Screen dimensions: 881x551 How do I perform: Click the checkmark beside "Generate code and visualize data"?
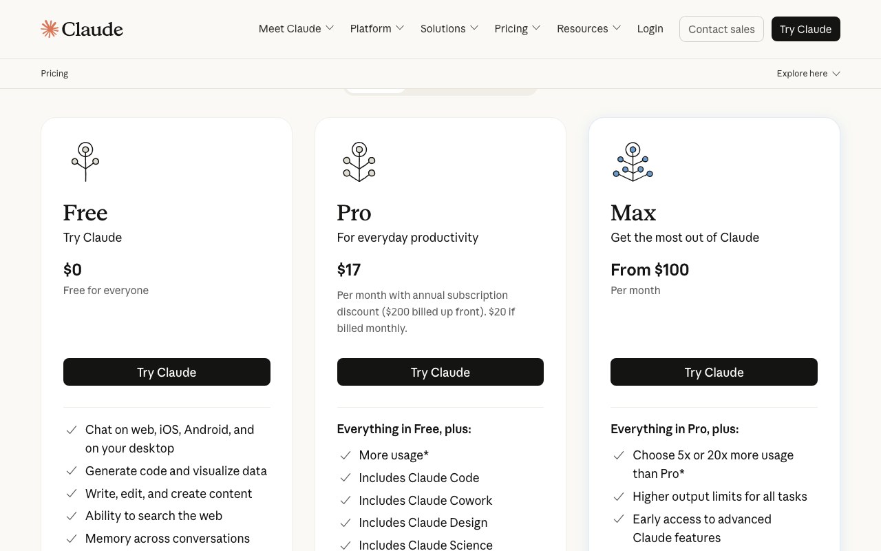(x=72, y=471)
